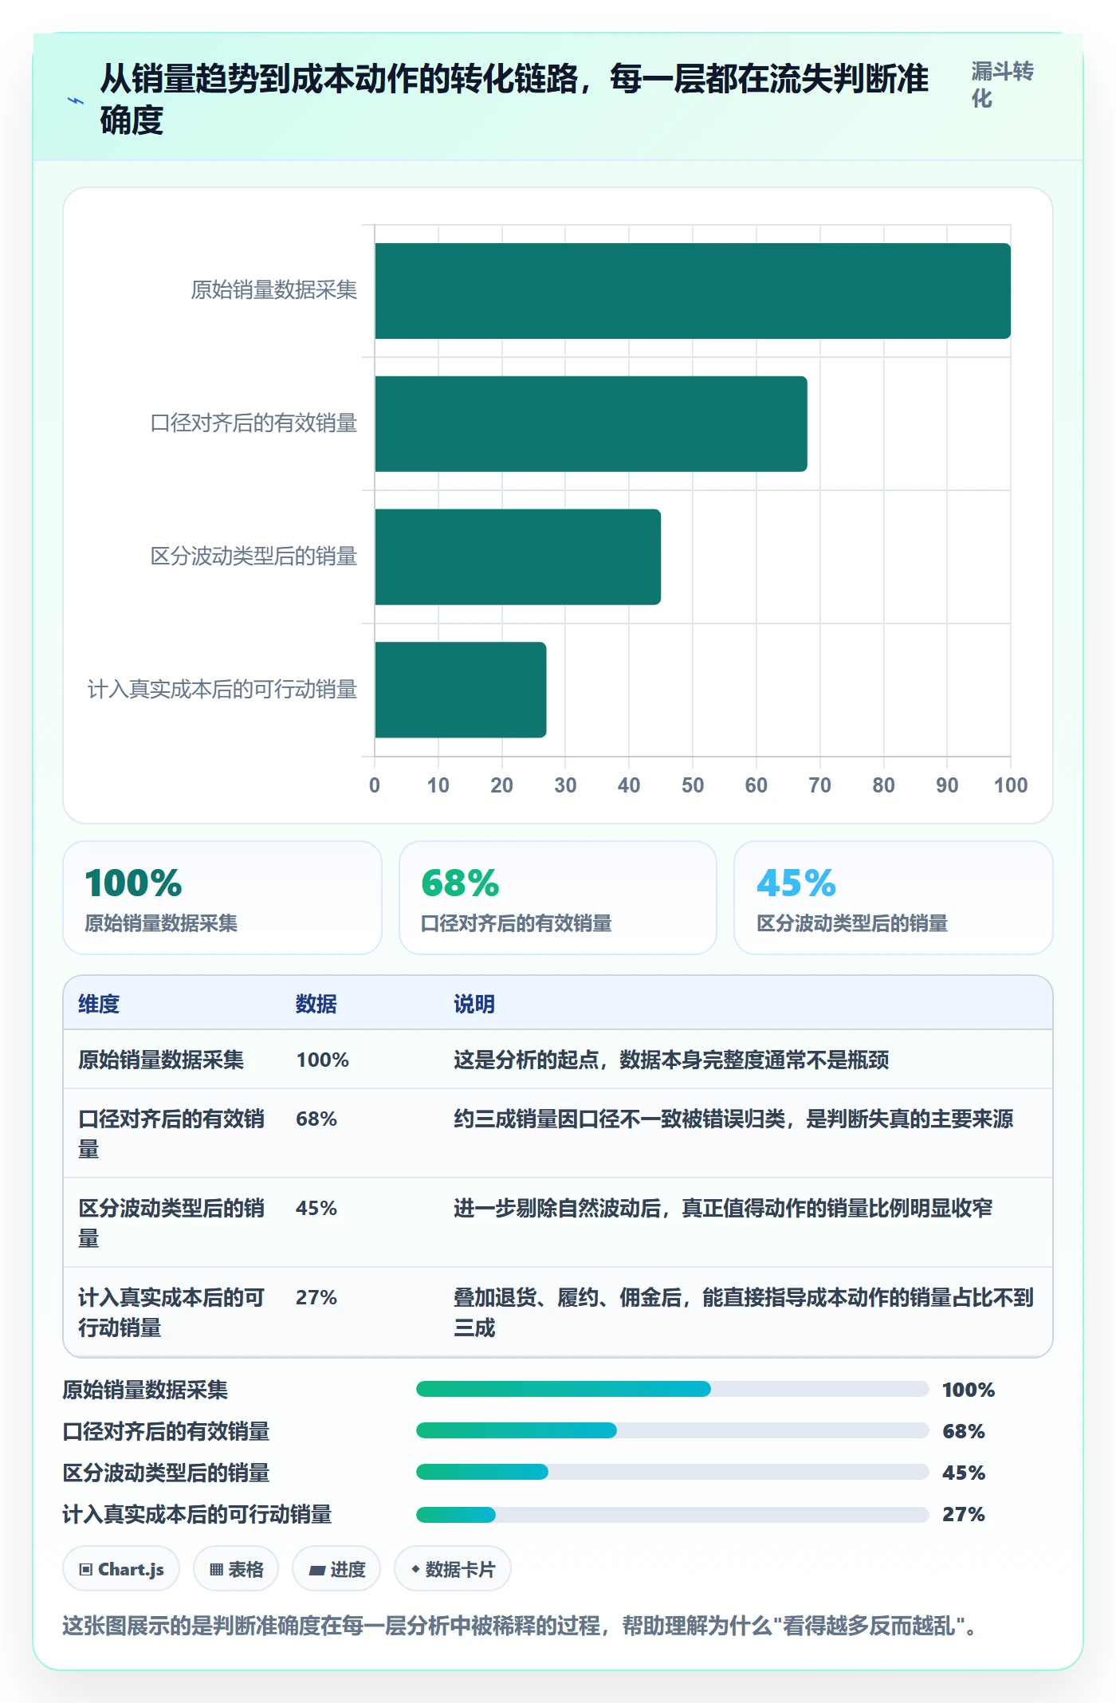Click the 45% progress bar
The width and height of the screenshot is (1116, 1703).
coord(672,1472)
